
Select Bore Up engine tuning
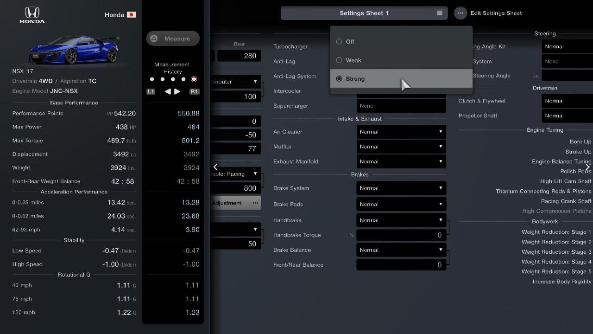580,142
